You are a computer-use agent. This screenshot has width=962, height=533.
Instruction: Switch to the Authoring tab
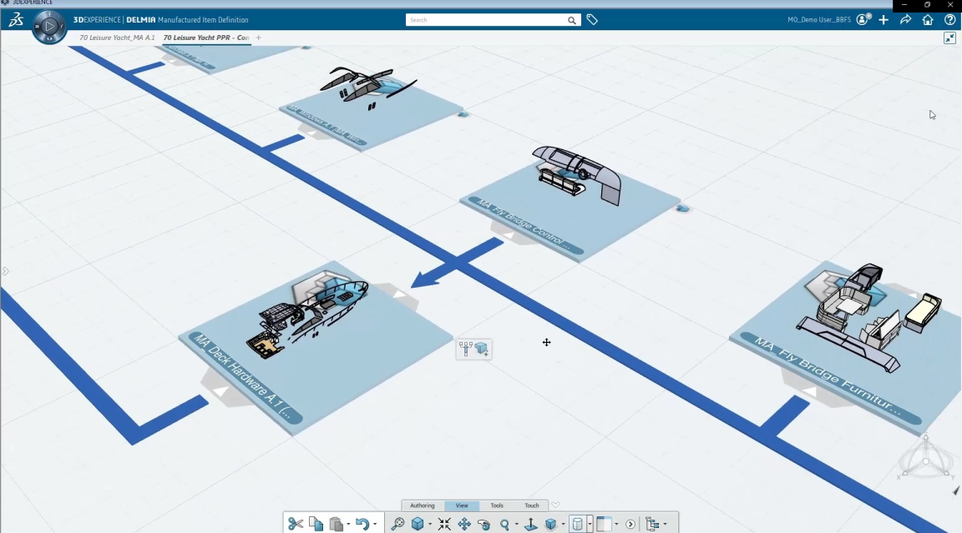click(423, 505)
